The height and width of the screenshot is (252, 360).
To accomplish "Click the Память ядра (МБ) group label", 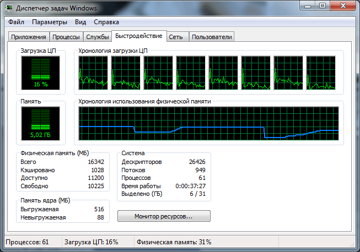I will [x=45, y=200].
